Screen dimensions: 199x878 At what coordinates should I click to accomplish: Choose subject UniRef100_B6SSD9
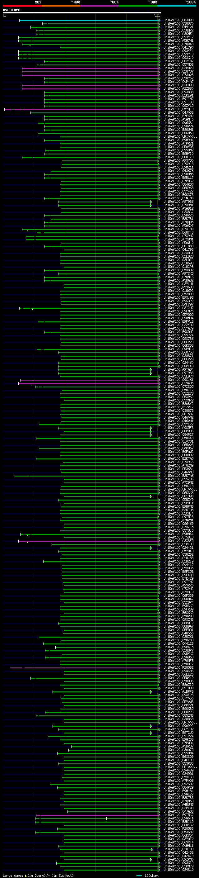tap(178, 757)
